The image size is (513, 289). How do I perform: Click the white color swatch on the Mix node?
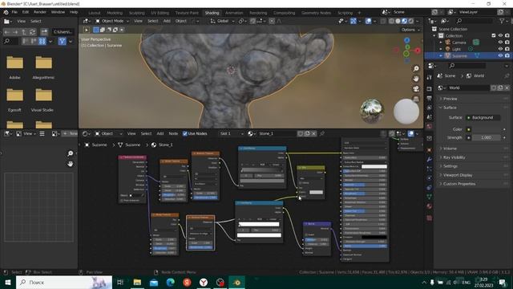click(316, 192)
